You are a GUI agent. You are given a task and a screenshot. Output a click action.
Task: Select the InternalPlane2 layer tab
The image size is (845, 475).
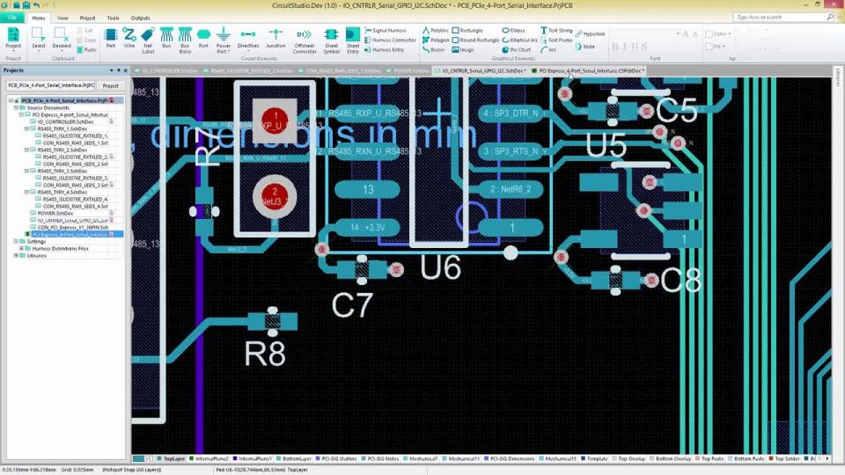pos(209,459)
